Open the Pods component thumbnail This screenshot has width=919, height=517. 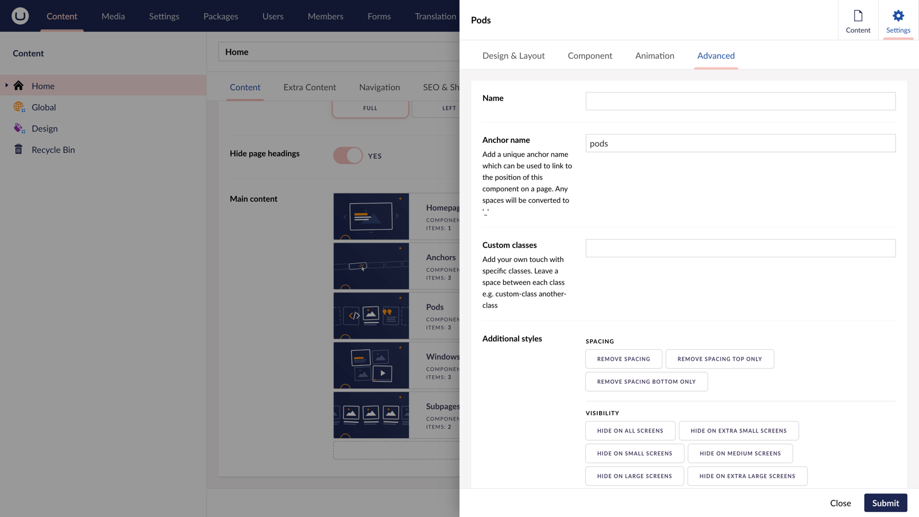point(371,315)
